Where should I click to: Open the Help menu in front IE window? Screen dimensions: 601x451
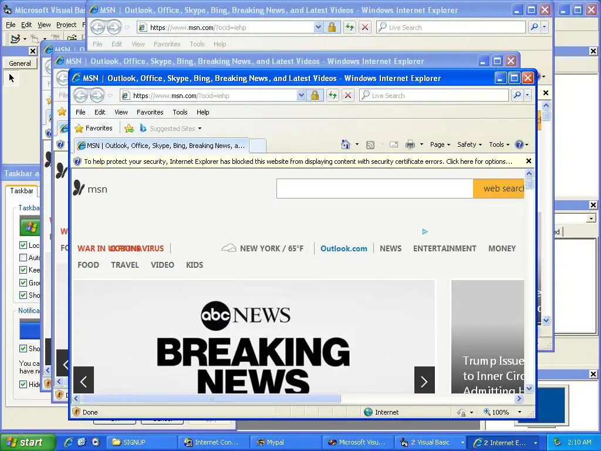pyautogui.click(x=202, y=112)
